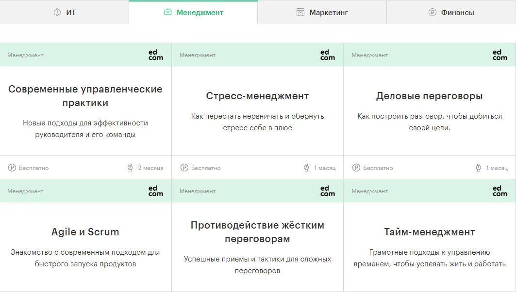Open the Маркетинг tab
Viewport: 516px width, 292px height.
pyautogui.click(x=322, y=13)
